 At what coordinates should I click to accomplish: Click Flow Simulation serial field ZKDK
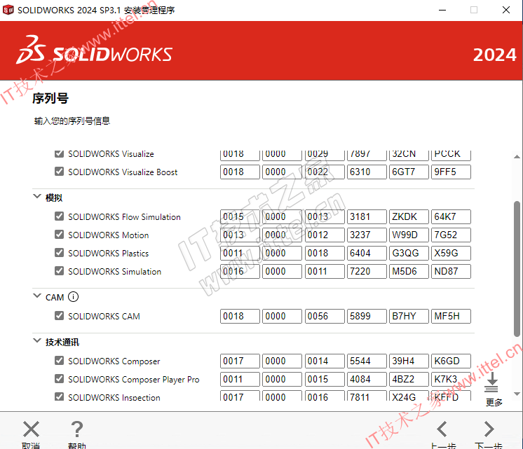[409, 217]
